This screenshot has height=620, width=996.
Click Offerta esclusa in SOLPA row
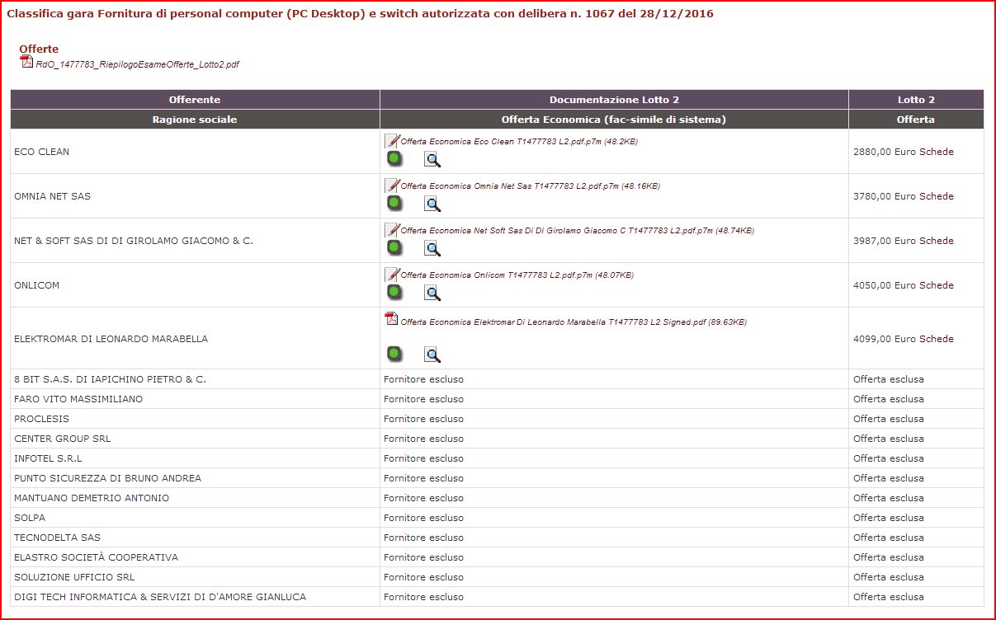(889, 518)
